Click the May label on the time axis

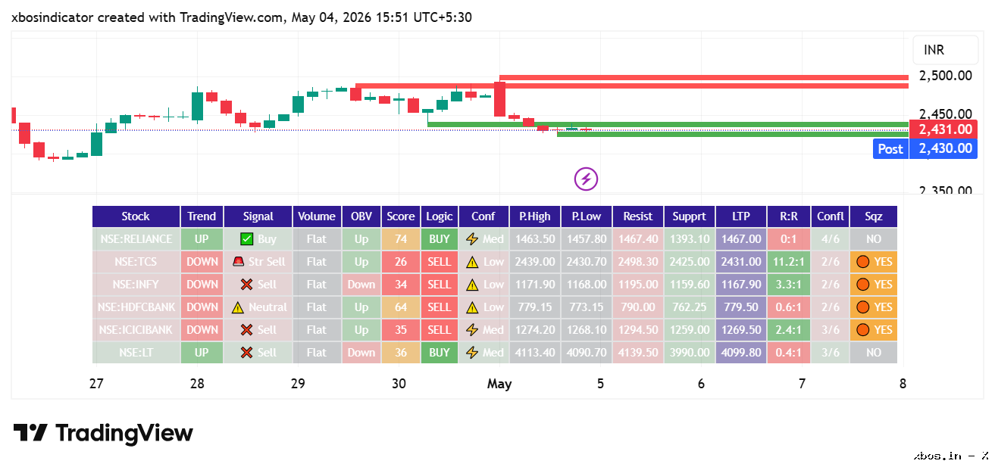tap(499, 384)
